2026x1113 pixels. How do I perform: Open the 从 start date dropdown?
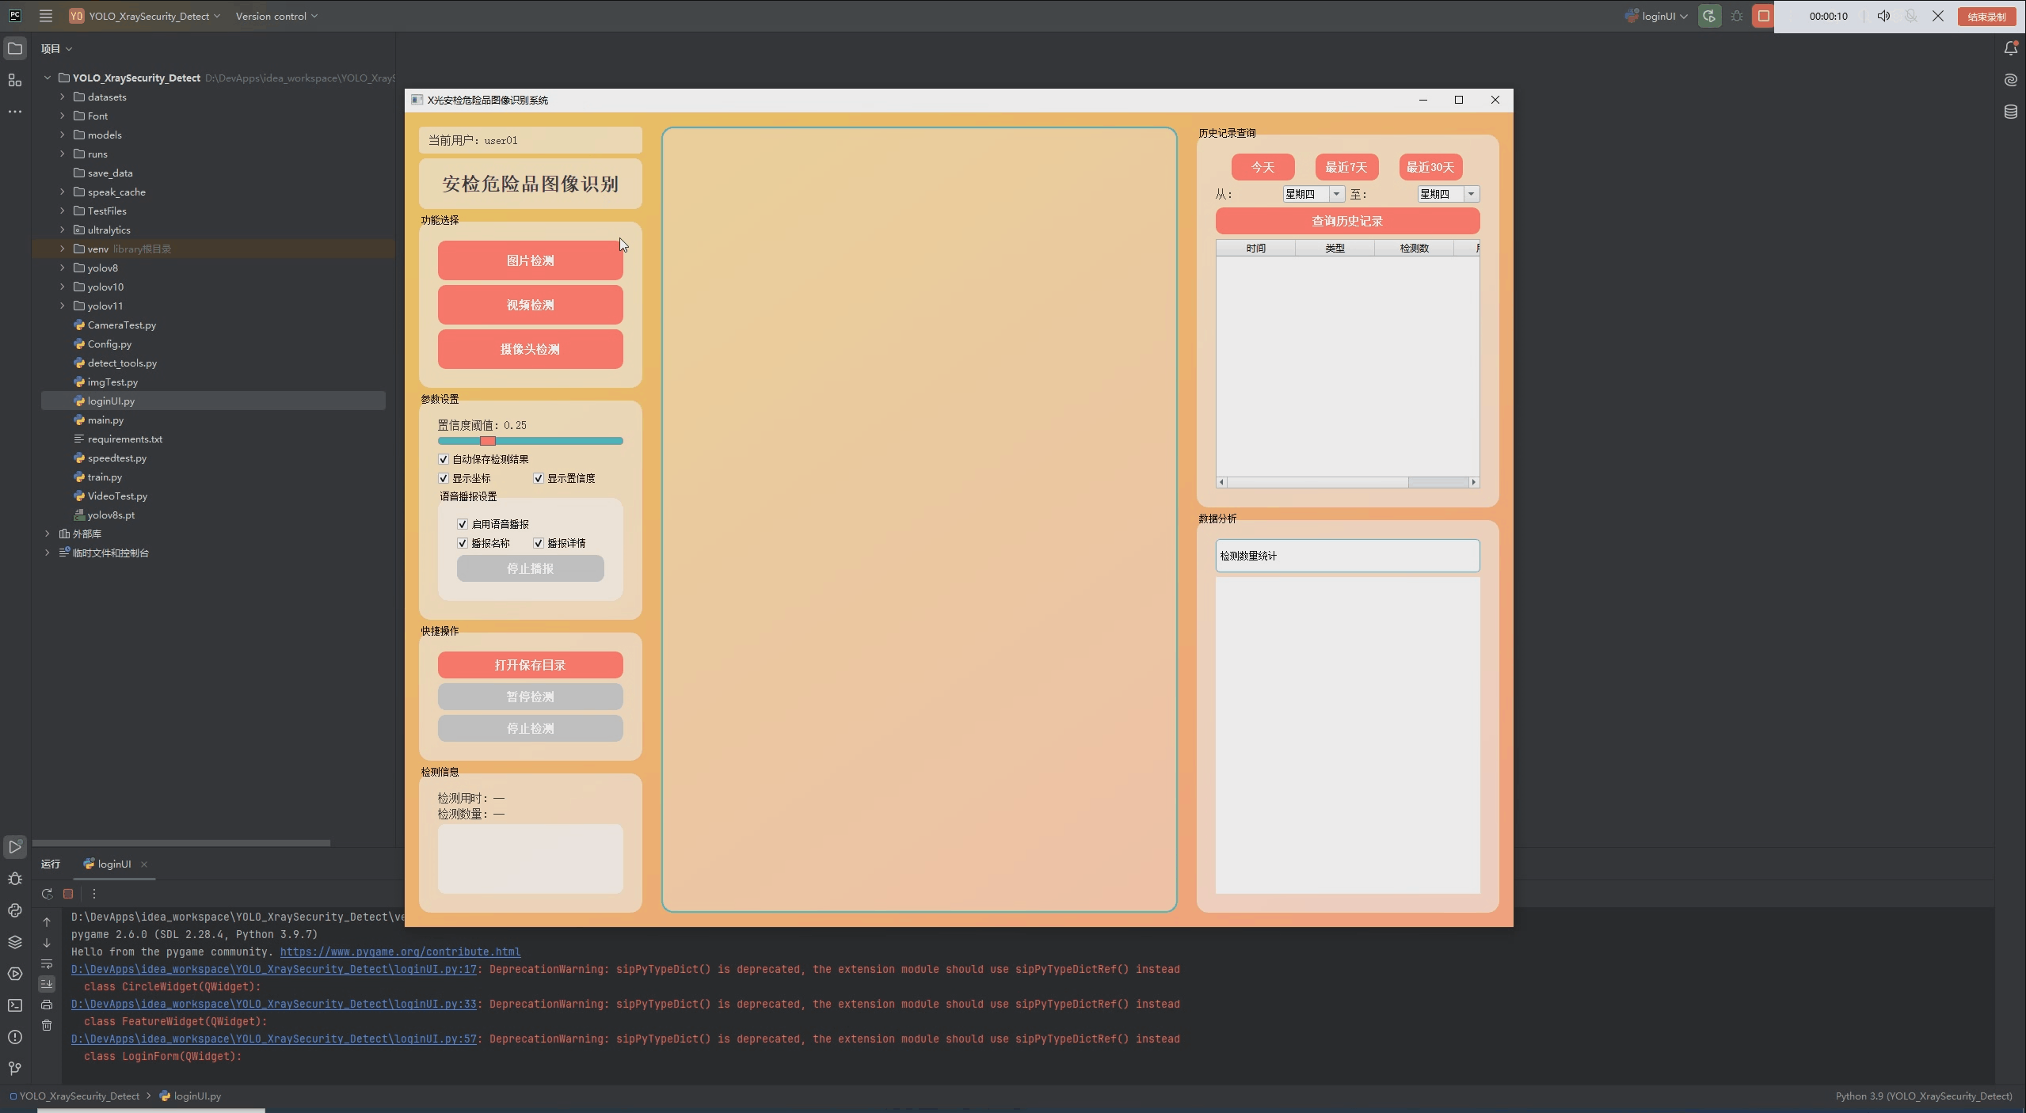pyautogui.click(x=1335, y=194)
